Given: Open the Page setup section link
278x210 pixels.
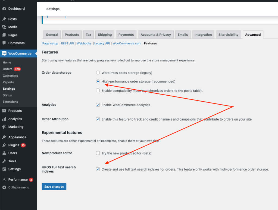Looking at the screenshot, I should click(50, 43).
